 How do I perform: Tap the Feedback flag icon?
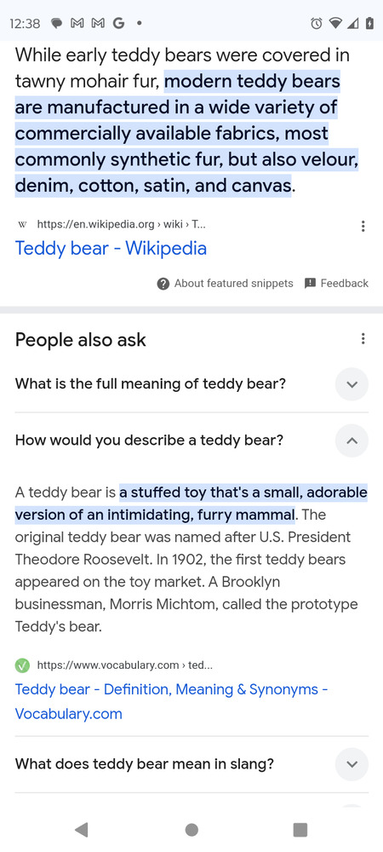point(311,283)
